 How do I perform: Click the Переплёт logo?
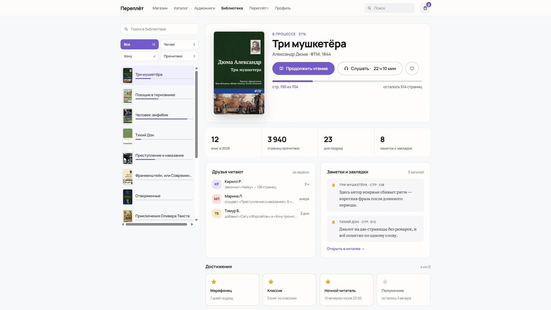pyautogui.click(x=132, y=8)
